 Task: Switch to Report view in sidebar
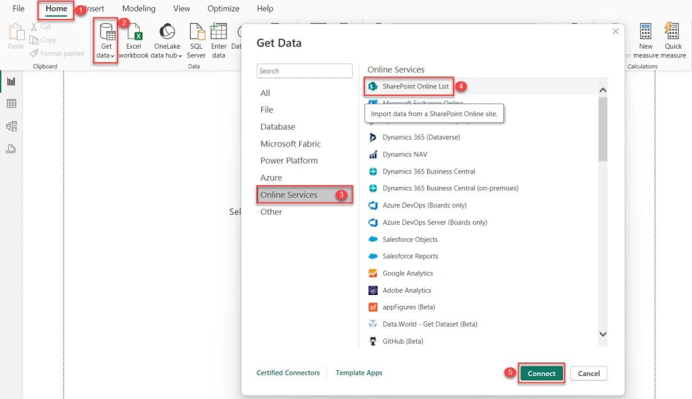(x=11, y=82)
